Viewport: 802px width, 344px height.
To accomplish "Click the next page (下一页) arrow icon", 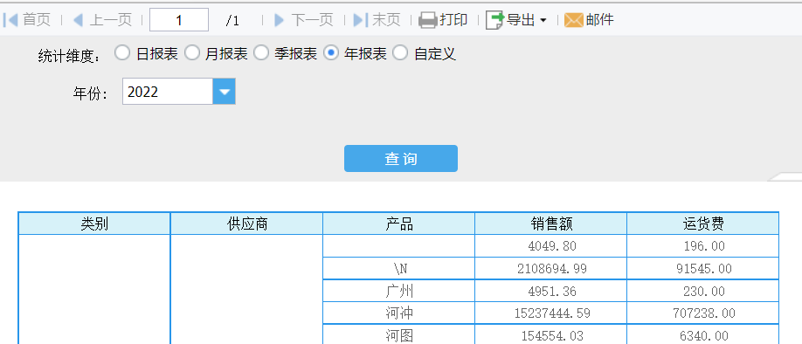I will click(x=280, y=20).
